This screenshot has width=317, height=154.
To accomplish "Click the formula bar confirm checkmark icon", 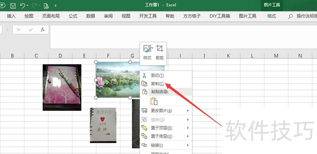I will [31, 30].
